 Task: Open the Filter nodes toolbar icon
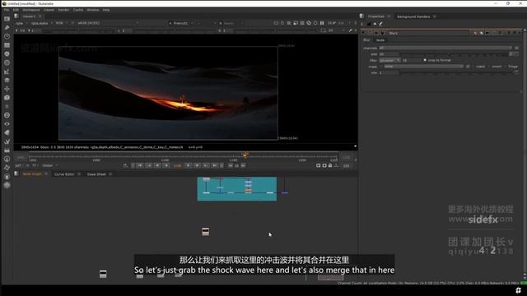point(7,62)
